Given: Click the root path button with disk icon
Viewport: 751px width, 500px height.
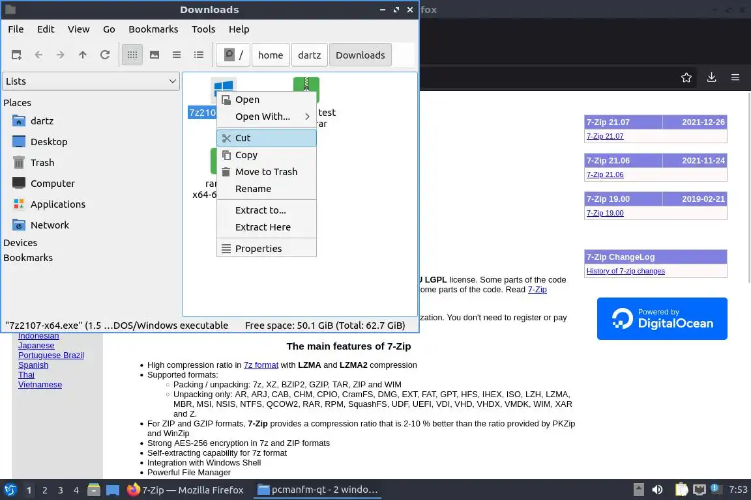Looking at the screenshot, I should point(233,55).
